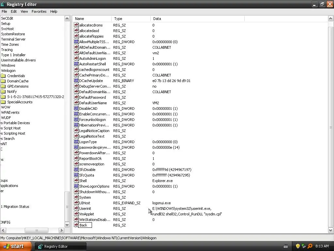Click the keyboard icon in taskbar
The height and width of the screenshot is (251, 334).
tap(286, 246)
